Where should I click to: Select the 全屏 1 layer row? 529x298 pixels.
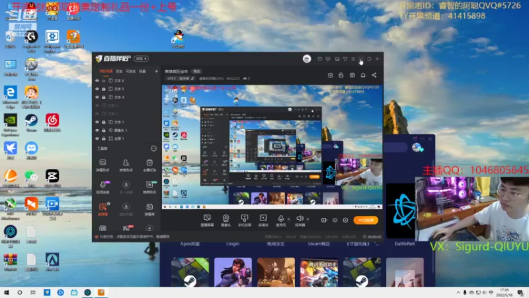tap(126, 138)
